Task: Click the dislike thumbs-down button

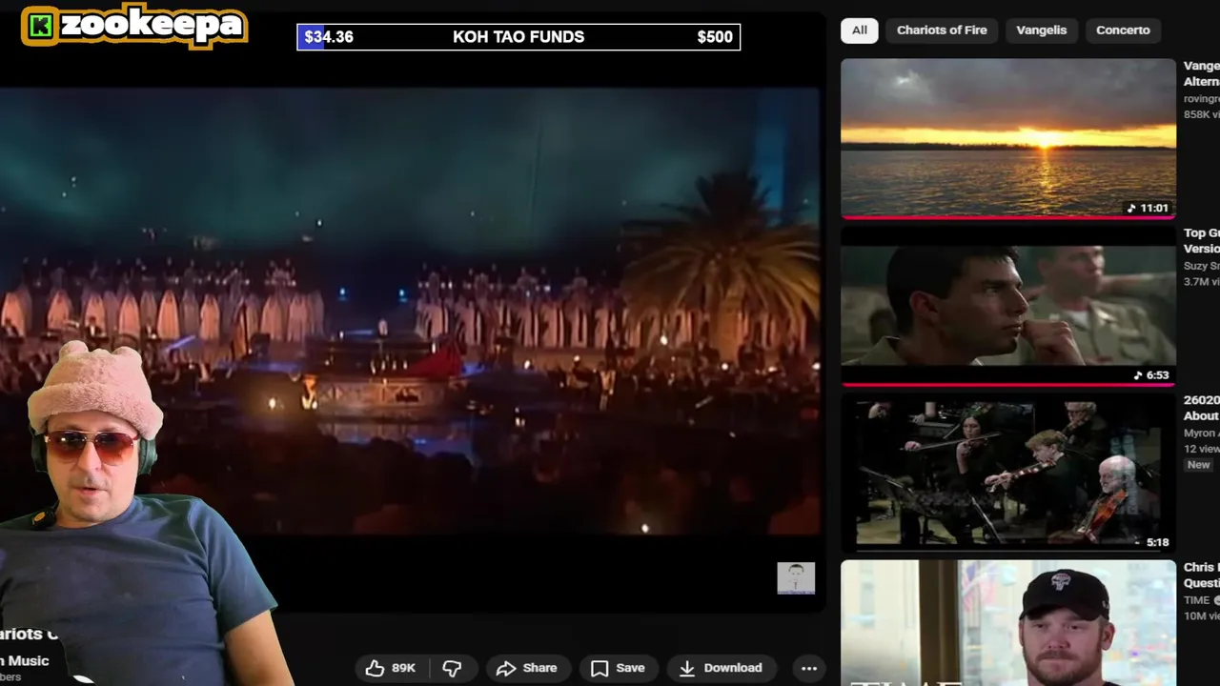Action: [453, 668]
